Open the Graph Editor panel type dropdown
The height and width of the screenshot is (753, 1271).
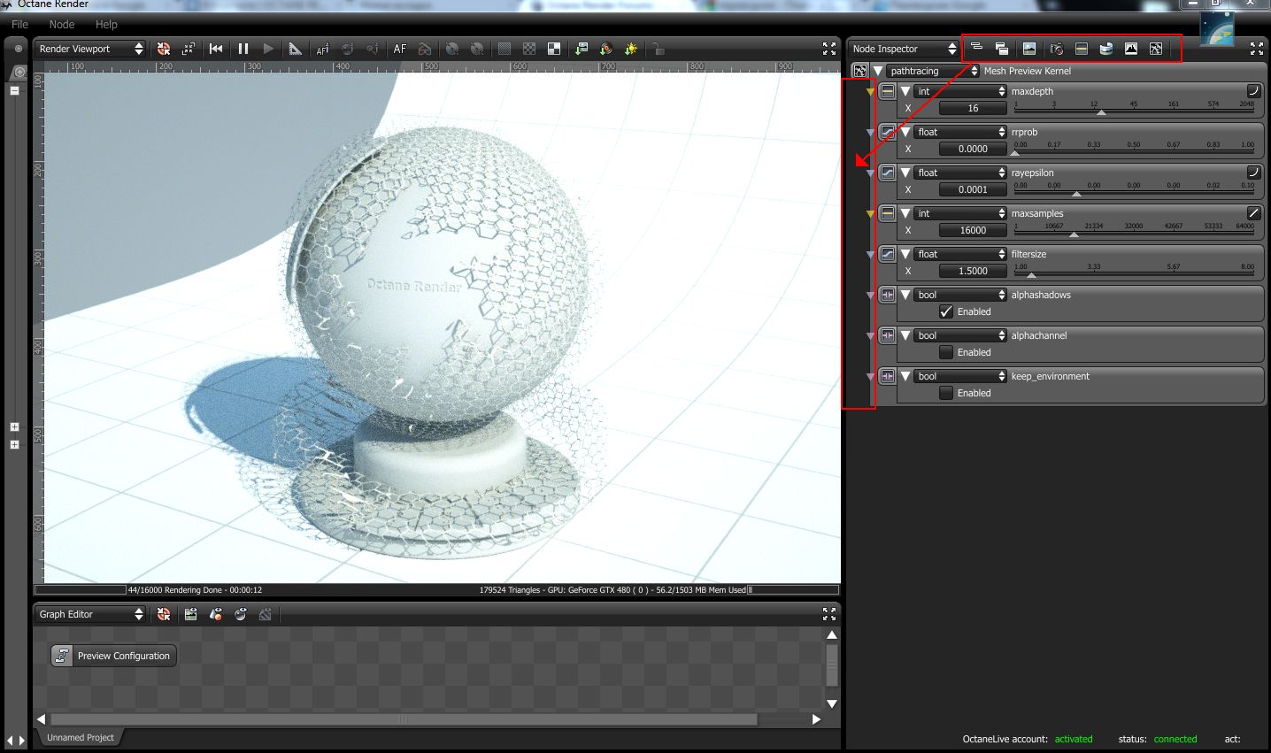(x=90, y=614)
